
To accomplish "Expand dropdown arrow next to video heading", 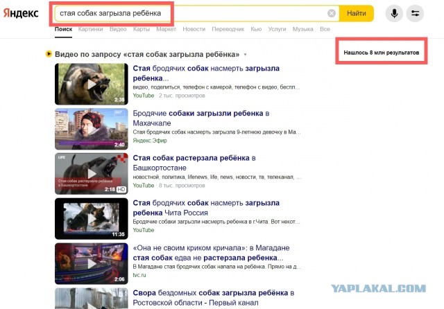I will (245, 55).
